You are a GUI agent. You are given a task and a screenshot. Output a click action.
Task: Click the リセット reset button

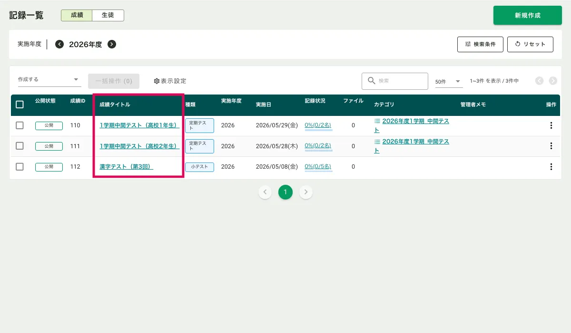point(530,44)
